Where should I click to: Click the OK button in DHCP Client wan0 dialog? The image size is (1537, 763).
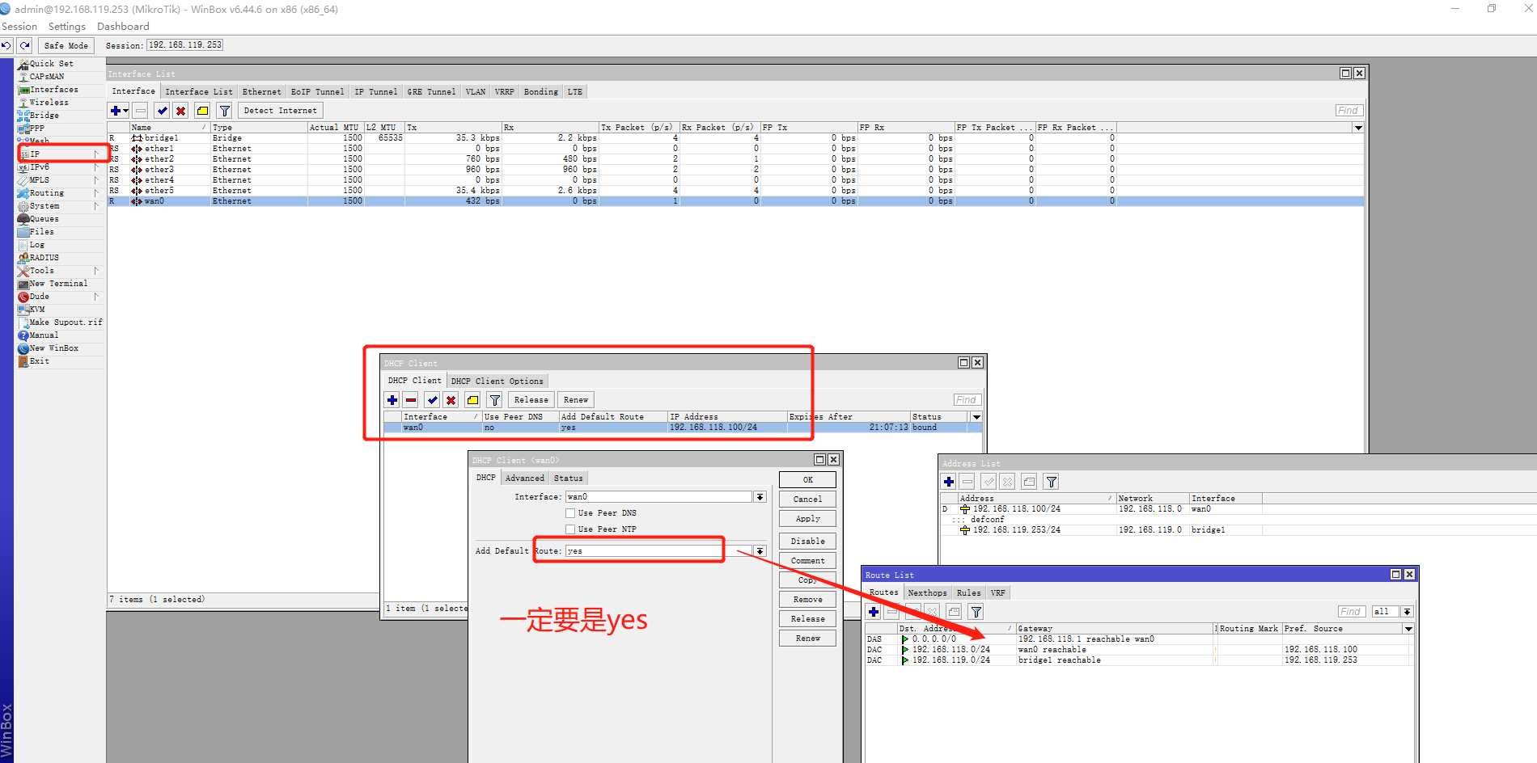tap(807, 480)
